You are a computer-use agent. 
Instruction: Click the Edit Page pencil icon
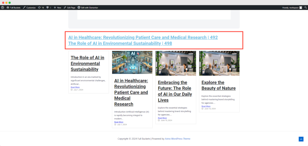coord(65,8)
